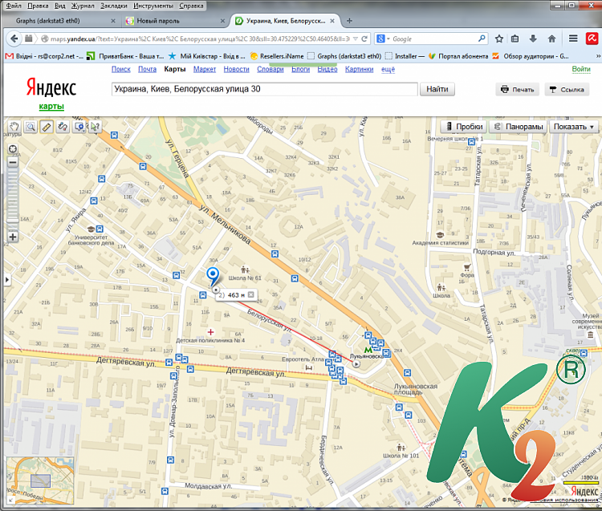Click the locate-me compass button
Image resolution: width=602 pixels, height=511 pixels.
(13, 149)
